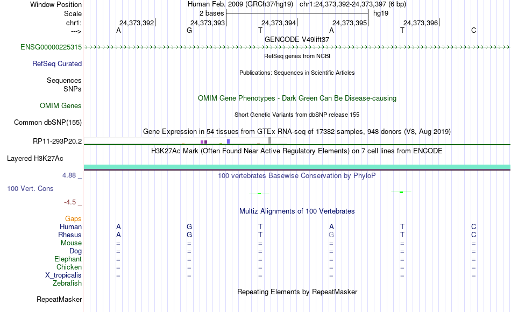This screenshot has height=312, width=511.
Task: Select the SNPs track label
Action: point(73,89)
